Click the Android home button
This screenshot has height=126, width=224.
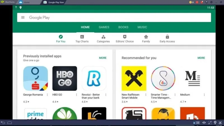coord(10,123)
